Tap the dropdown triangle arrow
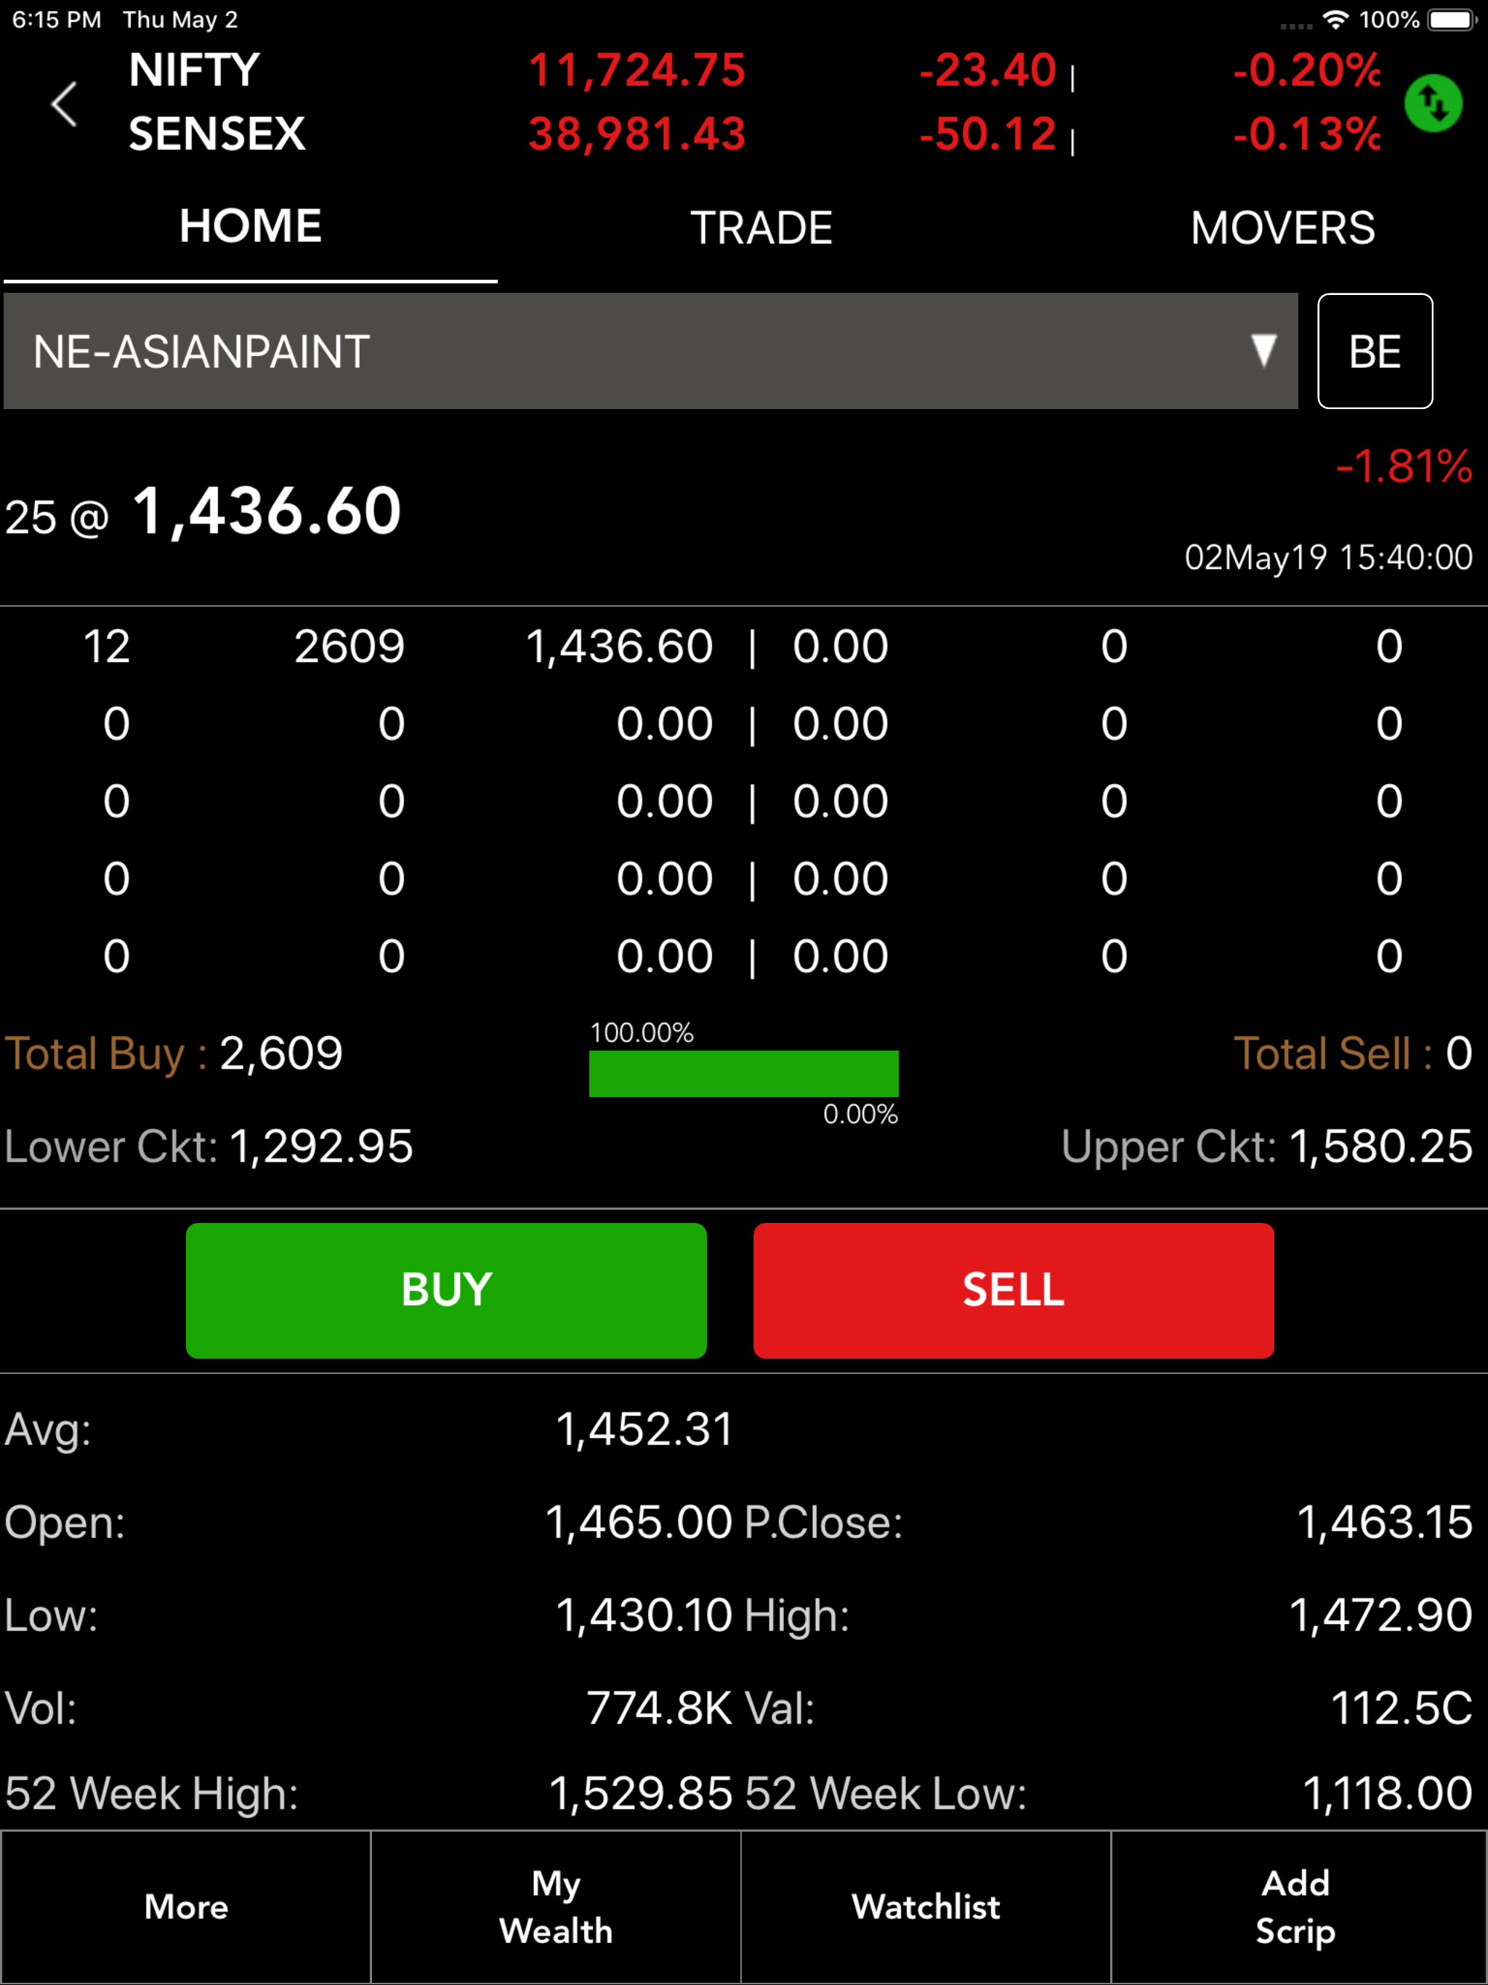1488x1985 pixels. tap(1263, 350)
